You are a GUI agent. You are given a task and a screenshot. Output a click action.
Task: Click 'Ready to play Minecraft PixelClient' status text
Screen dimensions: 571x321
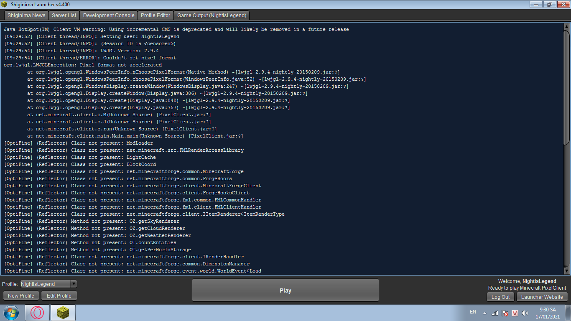pos(527,288)
